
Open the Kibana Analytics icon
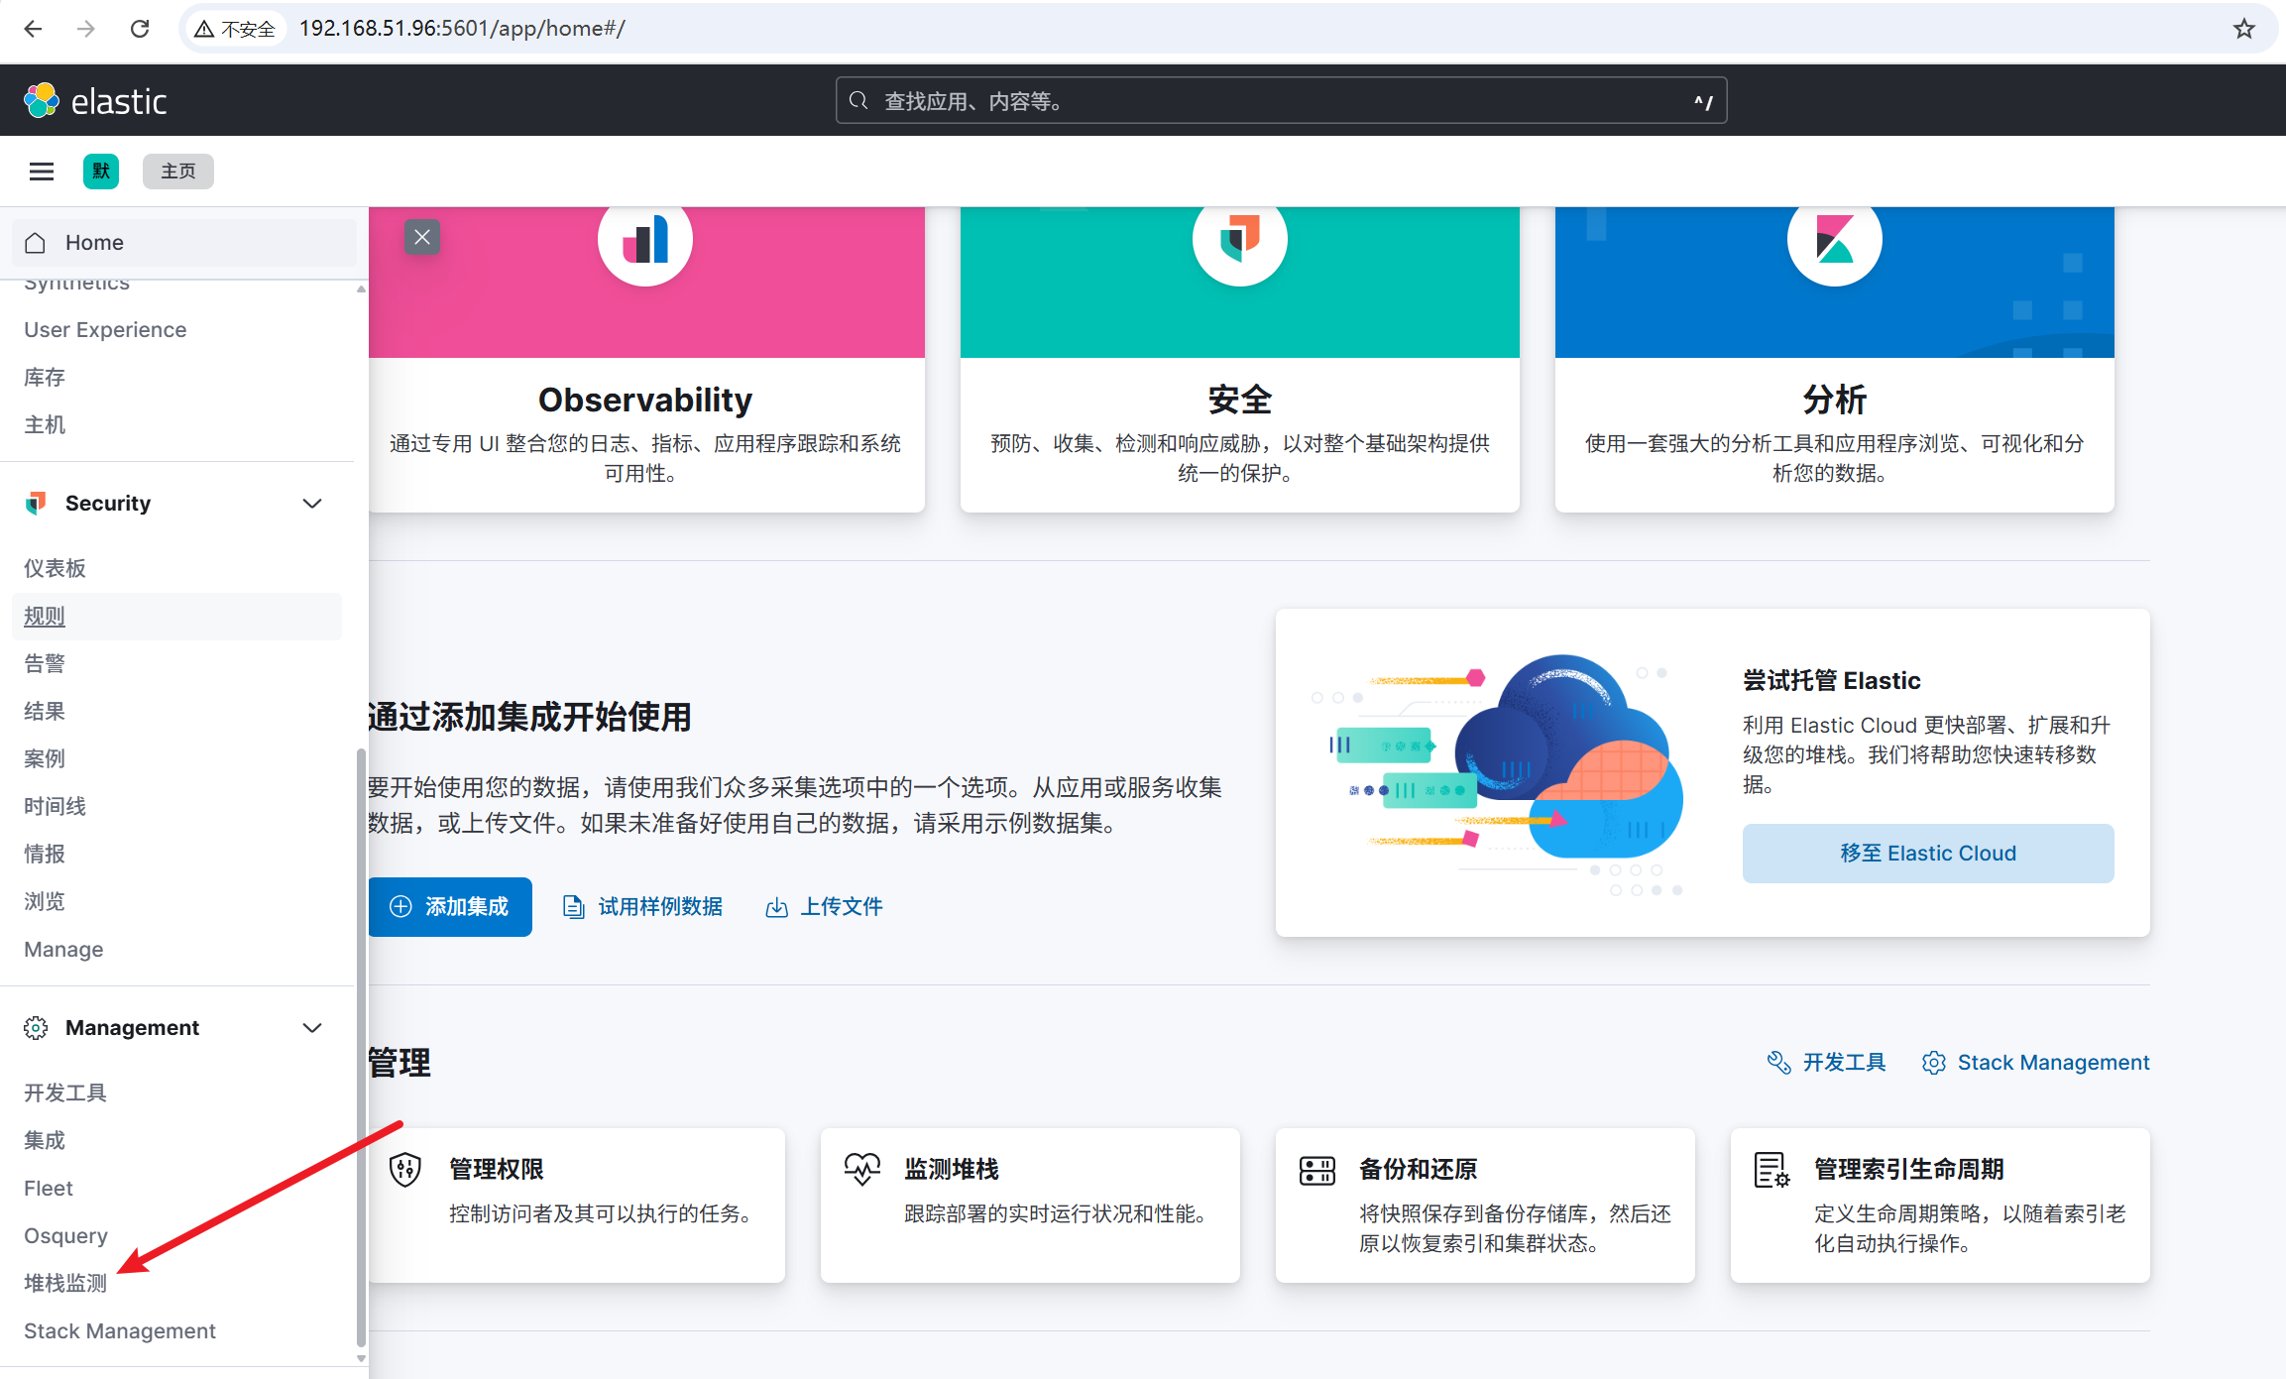1834,241
